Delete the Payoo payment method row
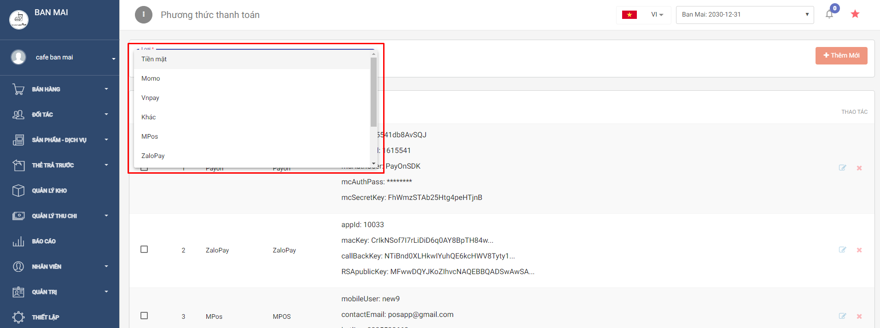The width and height of the screenshot is (880, 328). coord(859,168)
